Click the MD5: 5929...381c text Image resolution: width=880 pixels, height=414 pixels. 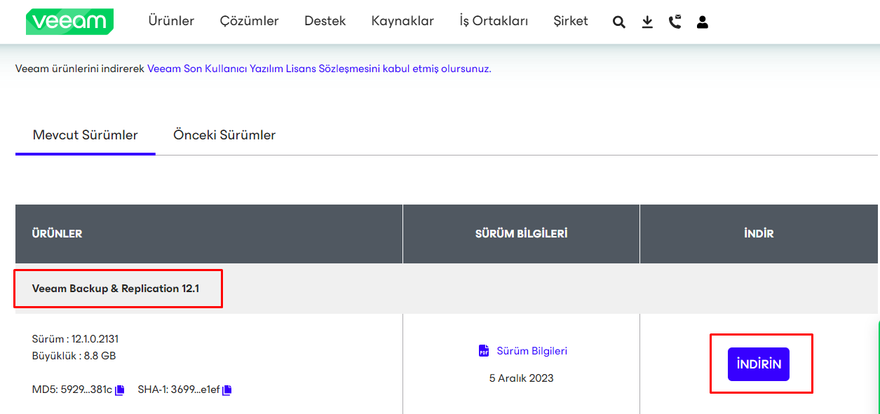pos(72,390)
